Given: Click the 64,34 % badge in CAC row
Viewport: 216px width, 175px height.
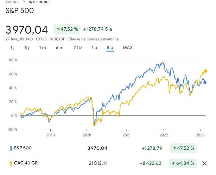Looking at the screenshot, I should point(183,163).
